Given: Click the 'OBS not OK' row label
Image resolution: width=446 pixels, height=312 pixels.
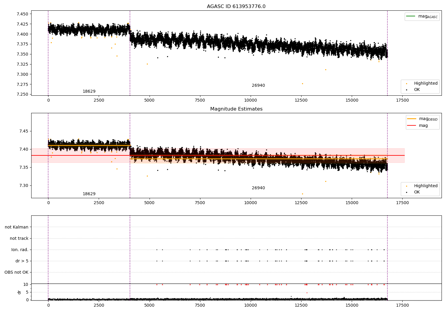Looking at the screenshot, I should [16, 272].
